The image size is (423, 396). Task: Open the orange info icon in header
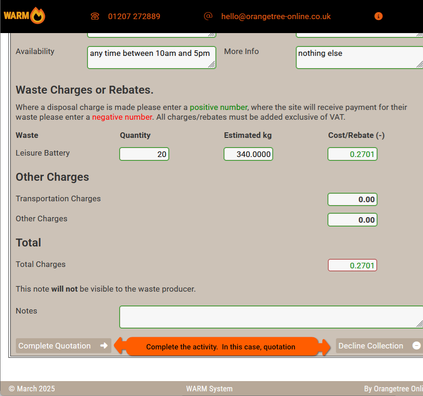pyautogui.click(x=378, y=16)
